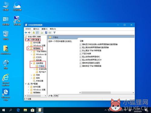Screen dimensions: 151x113
Task: Launch Edge from the taskbar
Action: [x=18, y=110]
